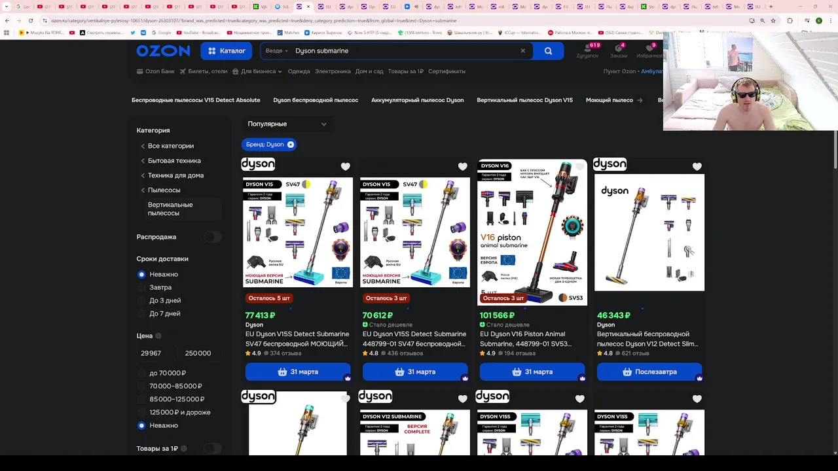Click the browser back arrow
This screenshot has width=838, height=471.
click(x=7, y=20)
